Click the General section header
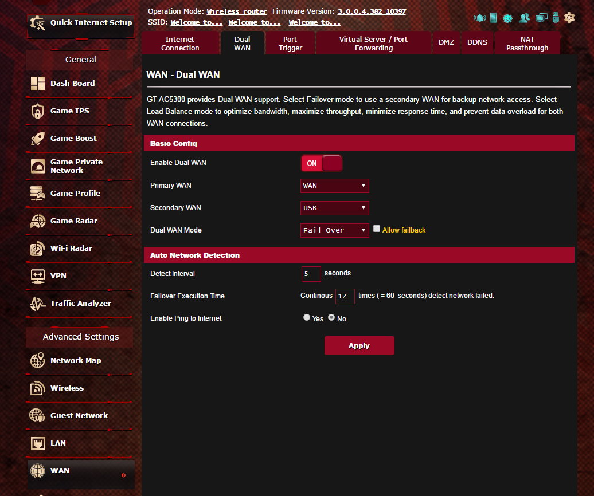 80,60
